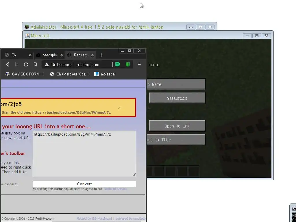The height and width of the screenshot is (222, 296).
Task: Click the old bashupload.com link text
Action: 71,112
